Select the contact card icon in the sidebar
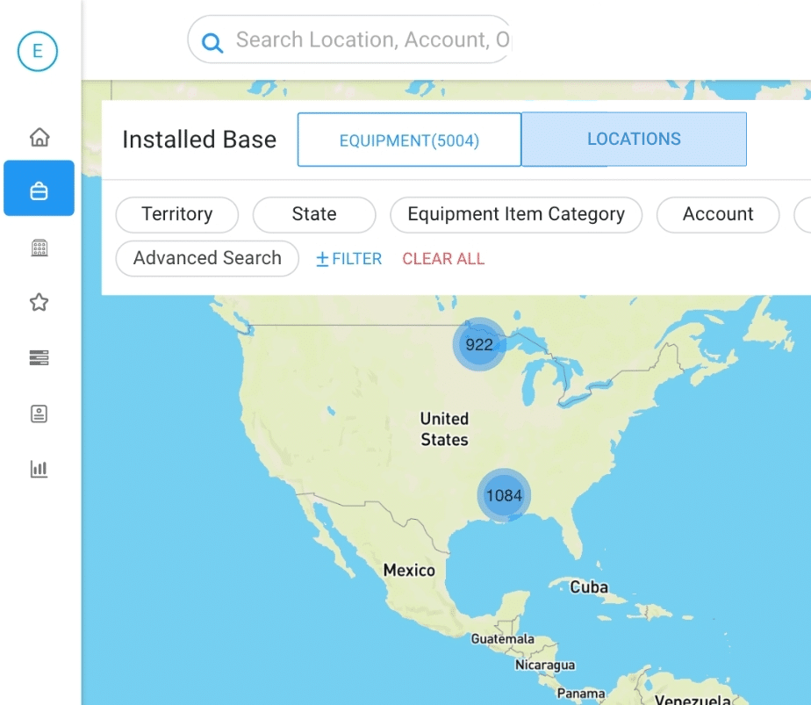811x705 pixels. 39,414
